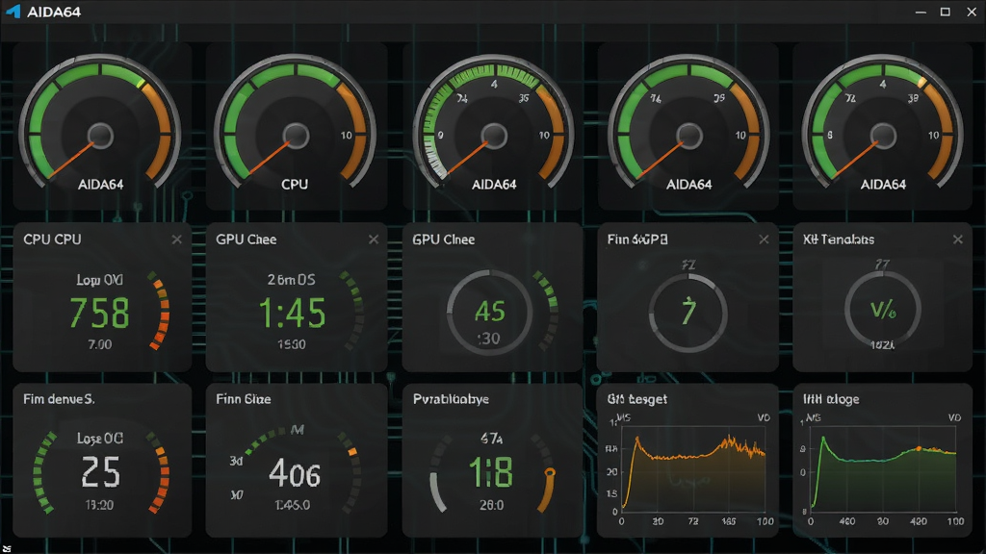Maximize the AIDA64 window

(946, 12)
